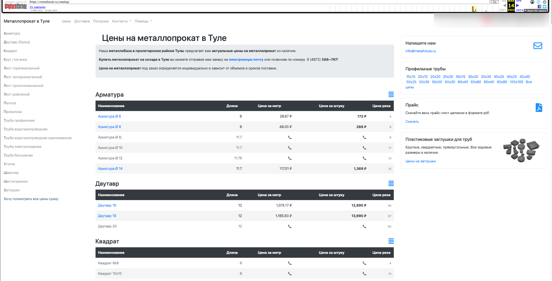Select 100x100 profile pipe size link
Screen dimensions: 552x281
(x=516, y=82)
